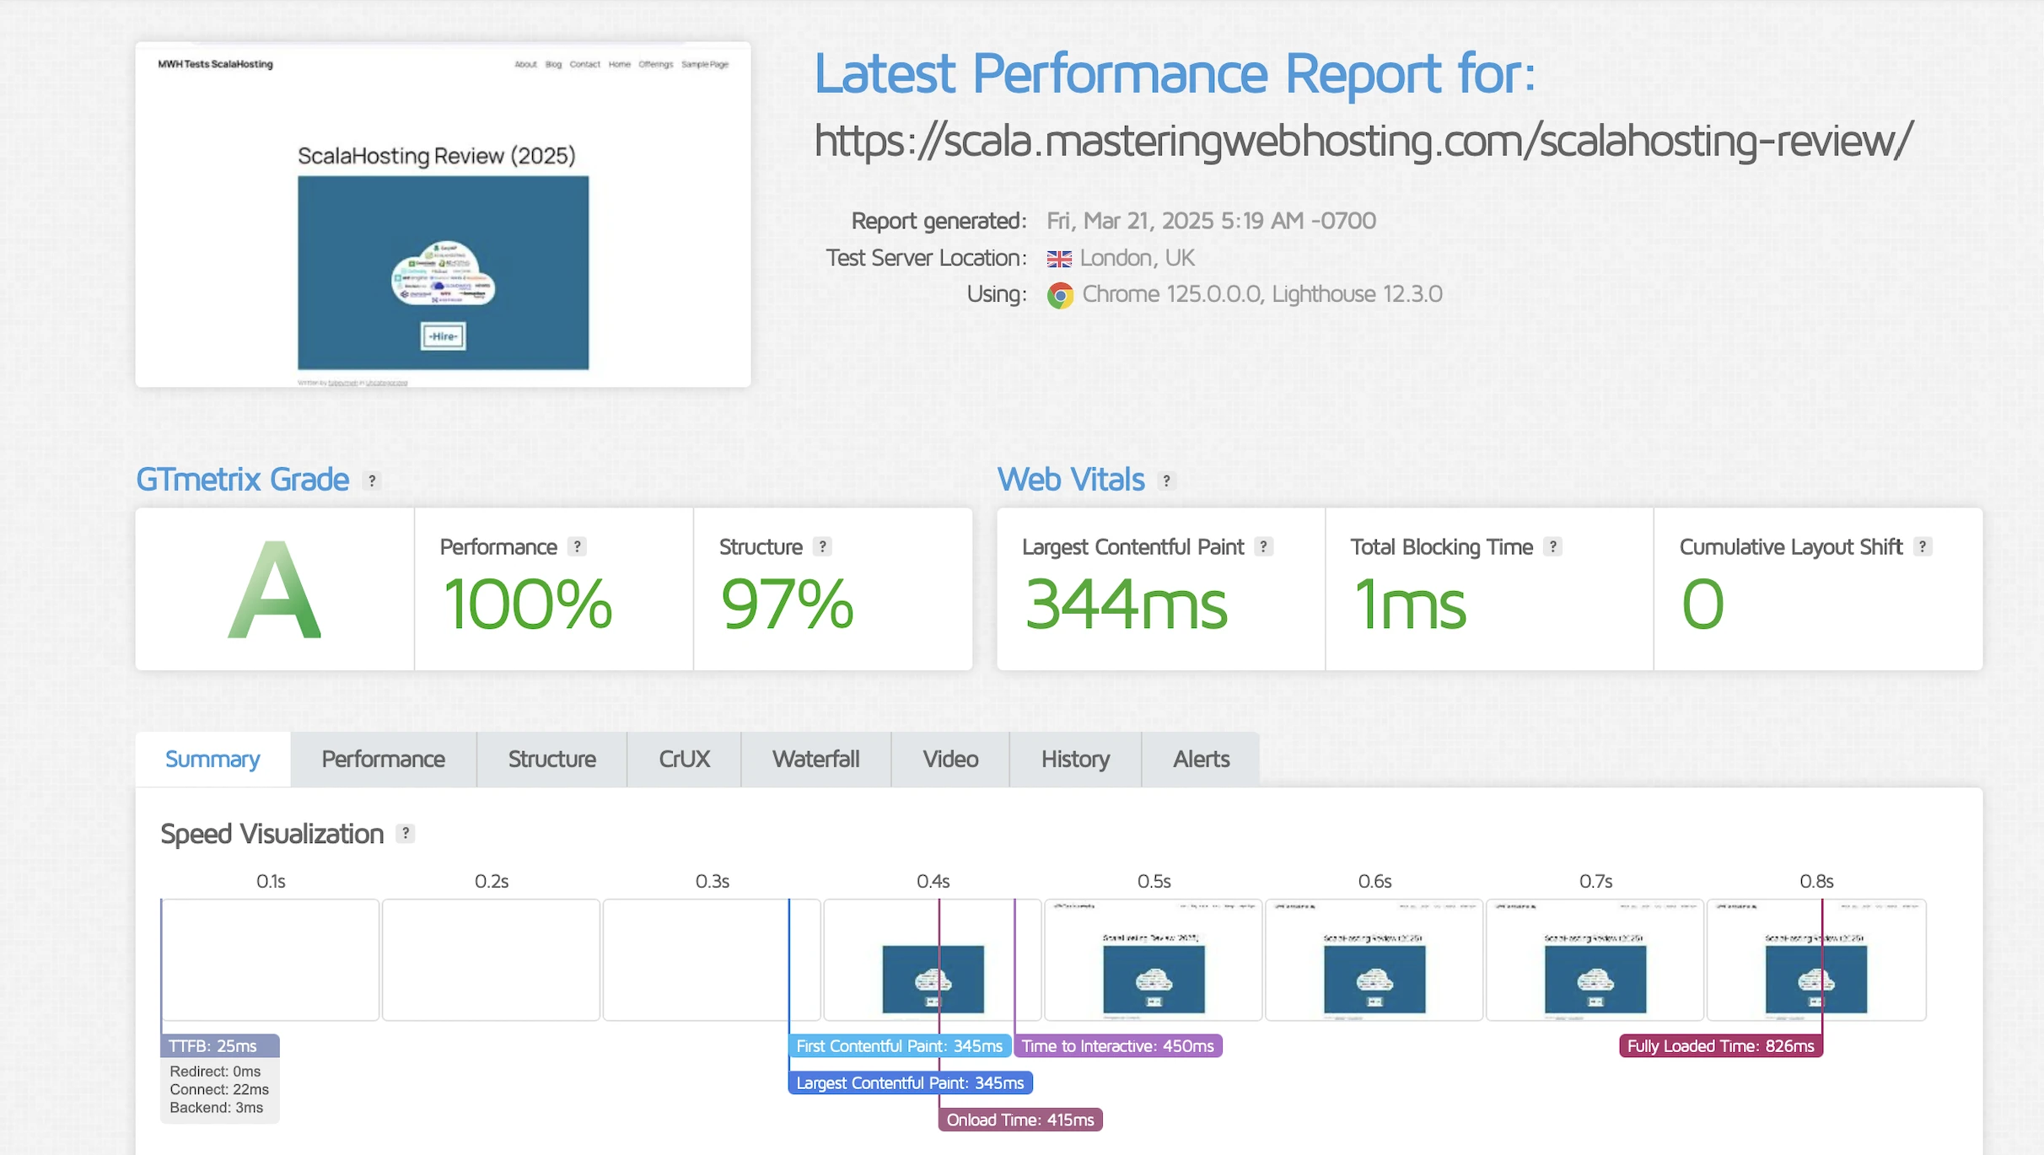Open the Alerts tab

1201,759
